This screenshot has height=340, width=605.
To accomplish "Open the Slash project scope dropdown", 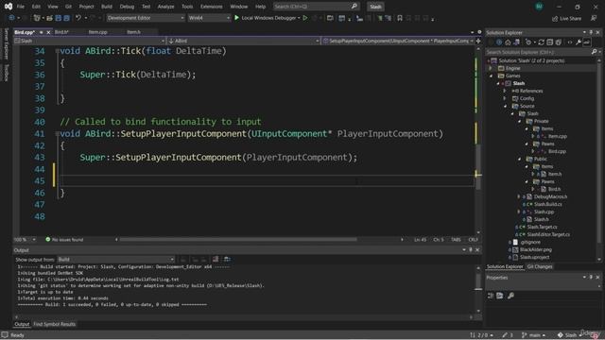I will (x=90, y=41).
